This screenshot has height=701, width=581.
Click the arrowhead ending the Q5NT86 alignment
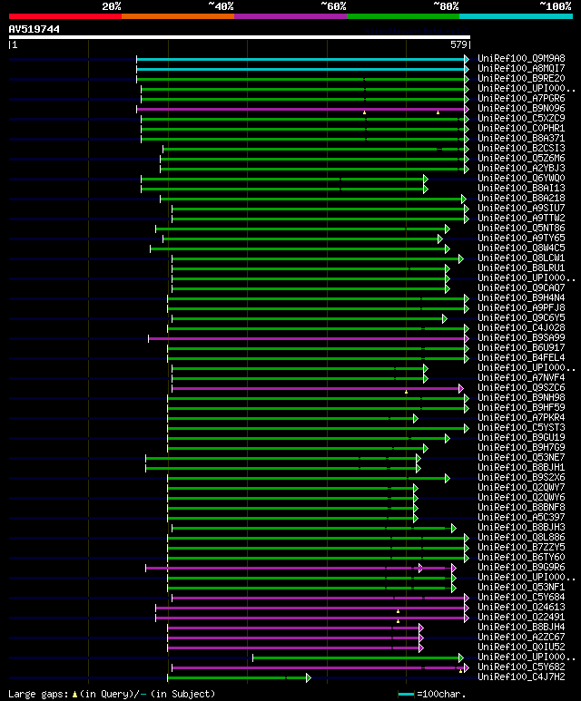pos(448,229)
